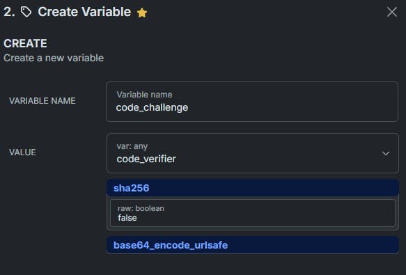Click the 'raw: boolean' parameter label
This screenshot has height=275, width=406.
141,208
